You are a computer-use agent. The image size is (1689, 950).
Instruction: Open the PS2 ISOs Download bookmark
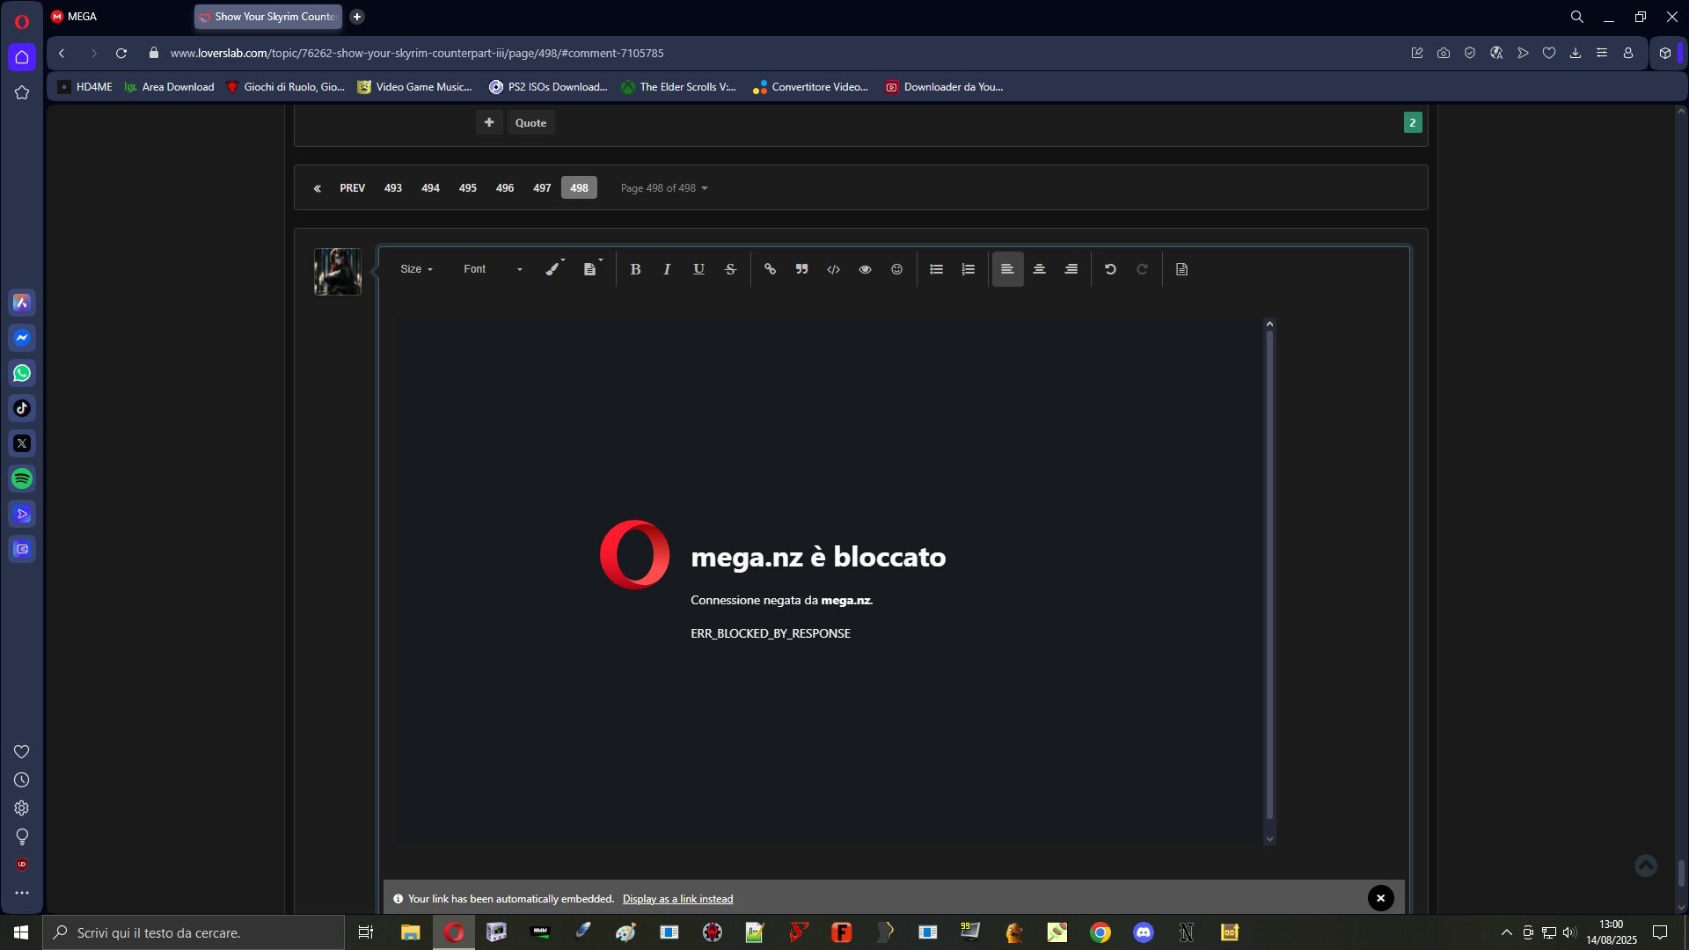548,87
